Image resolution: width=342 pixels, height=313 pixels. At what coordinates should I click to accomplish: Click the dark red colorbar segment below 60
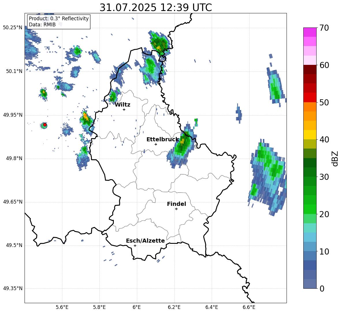310,69
